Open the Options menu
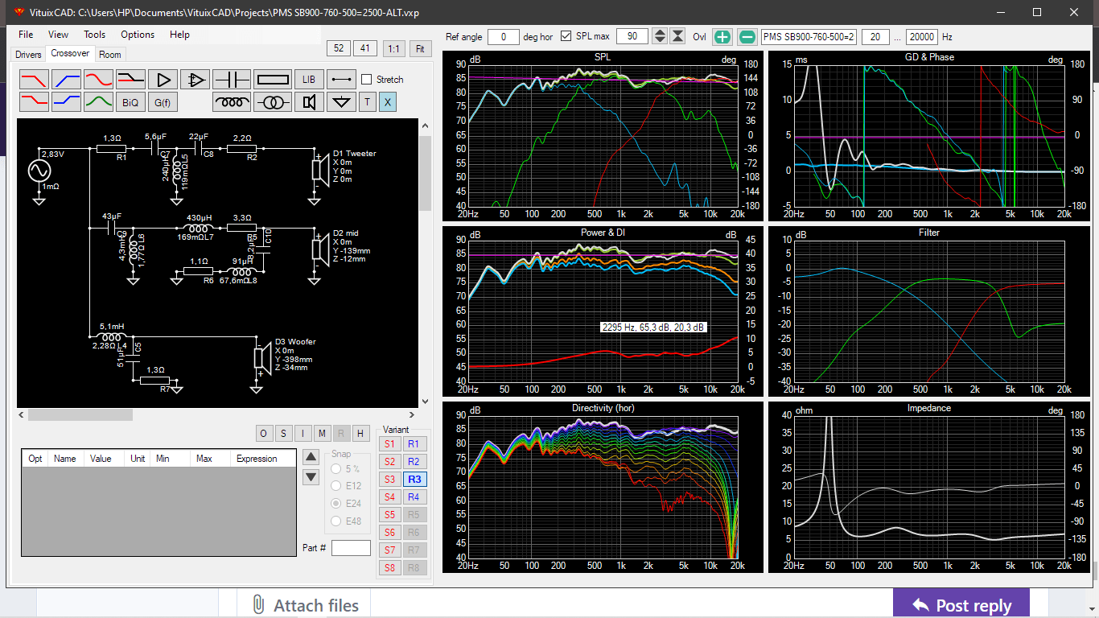The width and height of the screenshot is (1099, 618). click(x=138, y=35)
